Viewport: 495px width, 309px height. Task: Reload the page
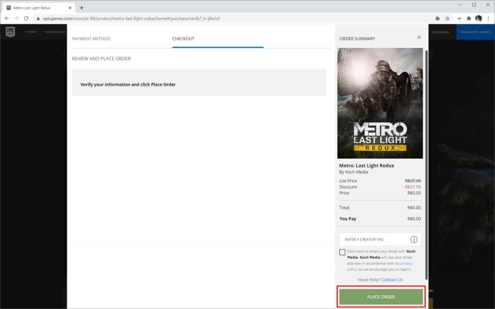[x=26, y=19]
